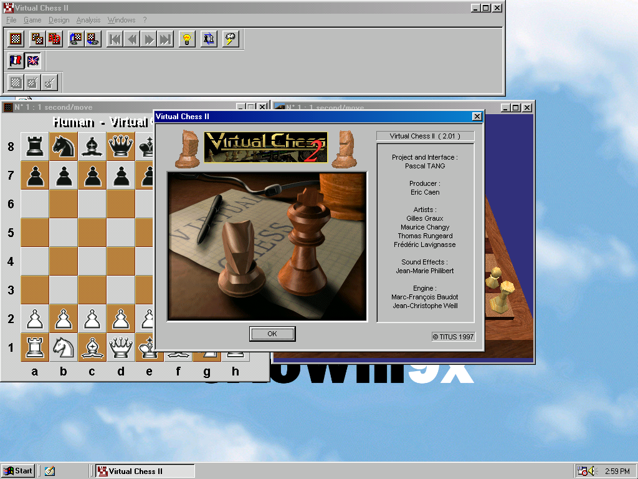Image resolution: width=638 pixels, height=479 pixels.
Task: Select the black knight on b8
Action: (64, 147)
